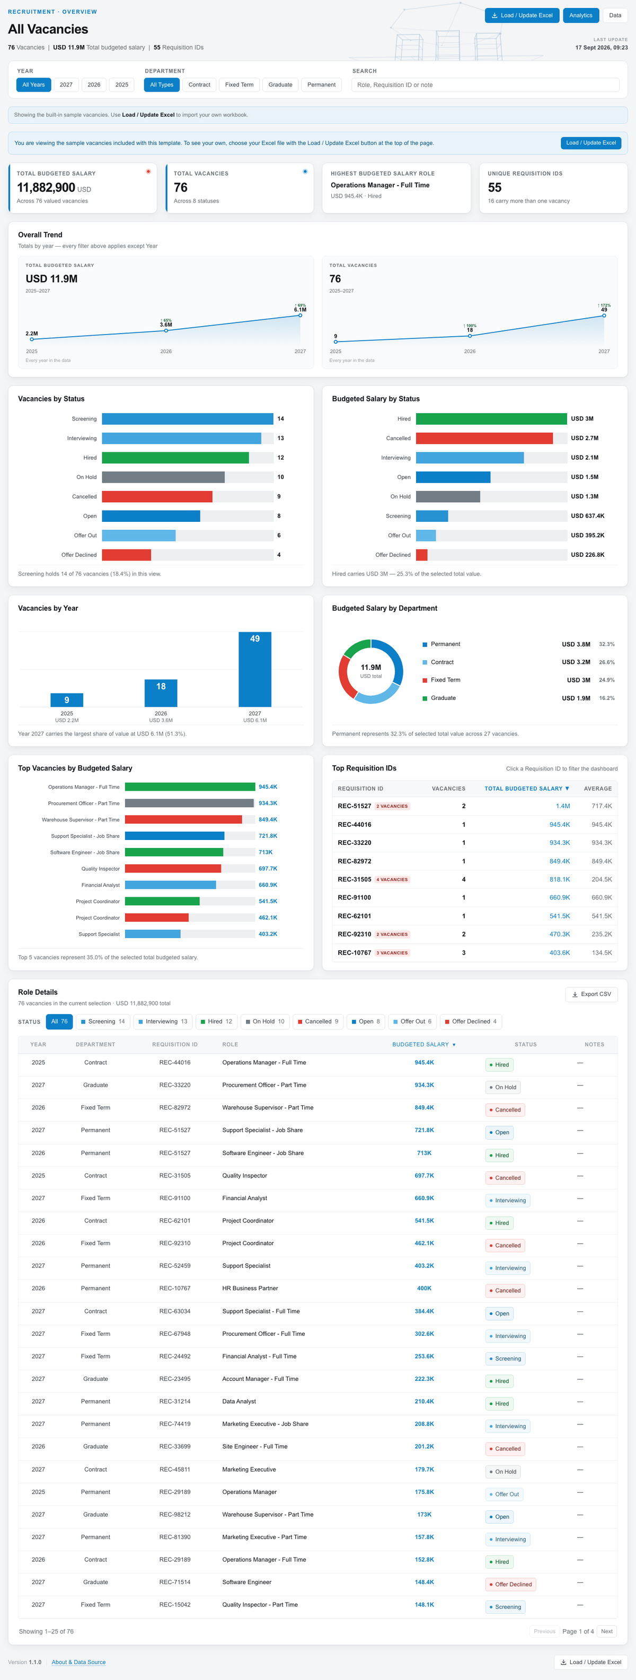Click the Screening bar in Vacancies by Status
The width and height of the screenshot is (636, 1680).
pyautogui.click(x=188, y=419)
